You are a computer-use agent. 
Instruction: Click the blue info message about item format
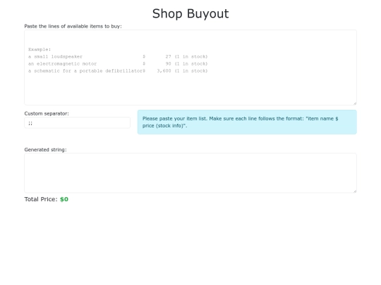247,122
